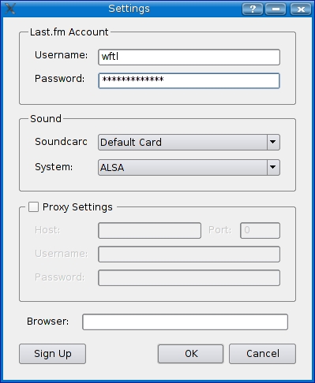The image size is (315, 383).
Task: Minimize the Settings window
Action: point(276,9)
